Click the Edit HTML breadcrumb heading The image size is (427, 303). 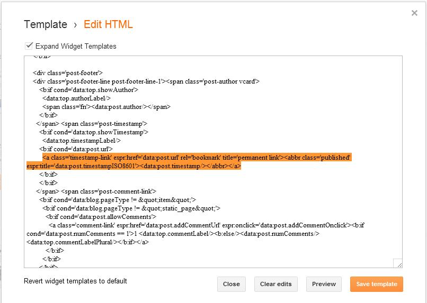point(108,24)
